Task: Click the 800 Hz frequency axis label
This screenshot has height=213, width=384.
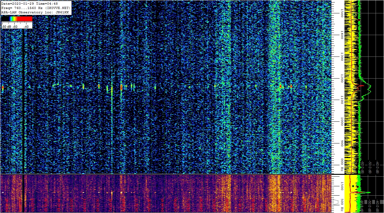Action: click(x=342, y=165)
